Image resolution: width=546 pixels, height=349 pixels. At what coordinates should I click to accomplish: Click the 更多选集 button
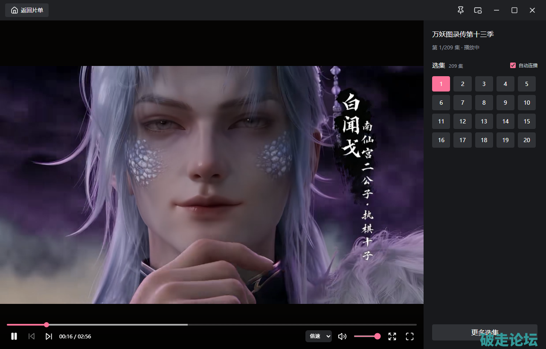click(485, 332)
